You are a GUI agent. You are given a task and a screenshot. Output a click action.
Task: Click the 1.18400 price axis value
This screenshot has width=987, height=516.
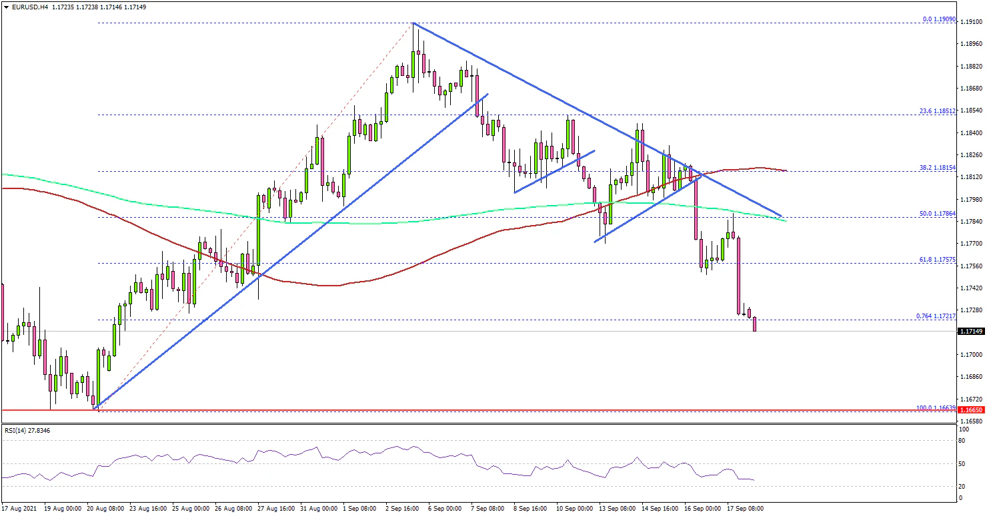click(x=970, y=133)
